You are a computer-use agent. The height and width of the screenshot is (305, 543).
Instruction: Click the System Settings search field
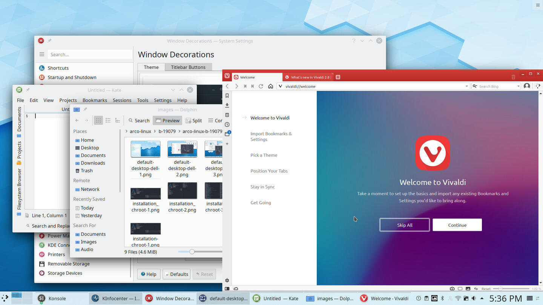[90, 54]
